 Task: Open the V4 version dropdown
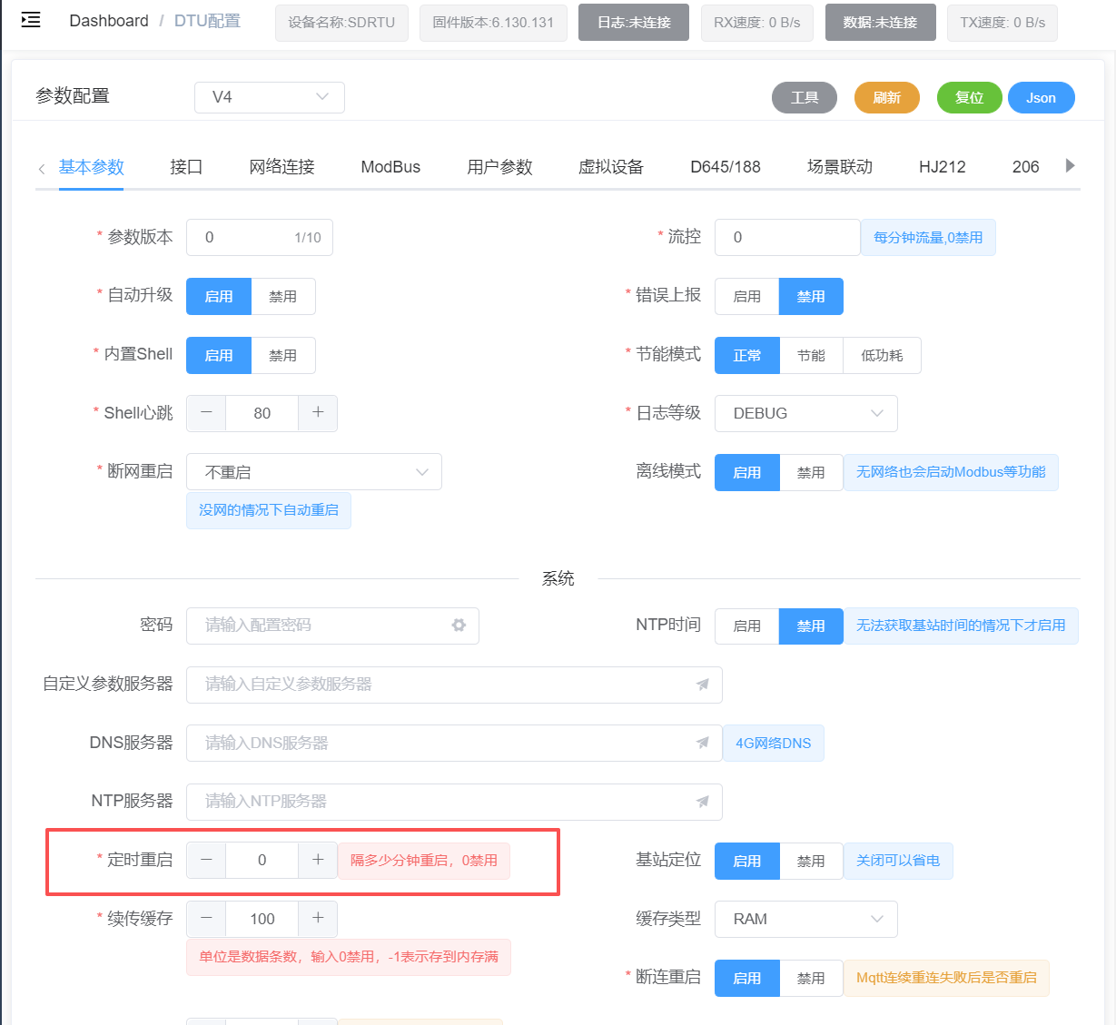(269, 97)
